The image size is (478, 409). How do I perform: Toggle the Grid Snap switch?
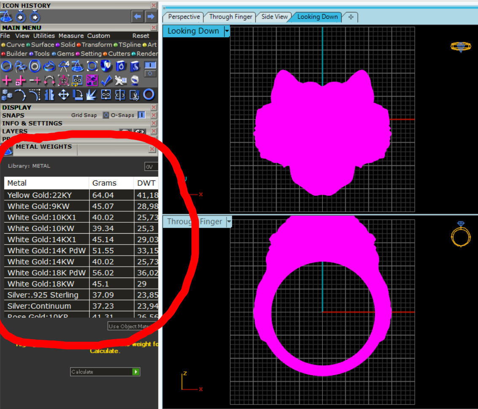106,115
